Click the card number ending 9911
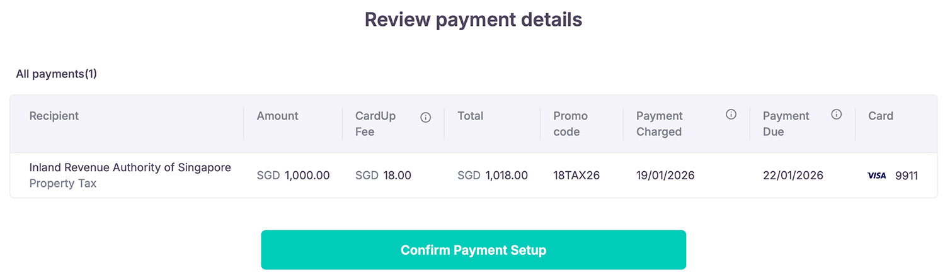 (907, 176)
